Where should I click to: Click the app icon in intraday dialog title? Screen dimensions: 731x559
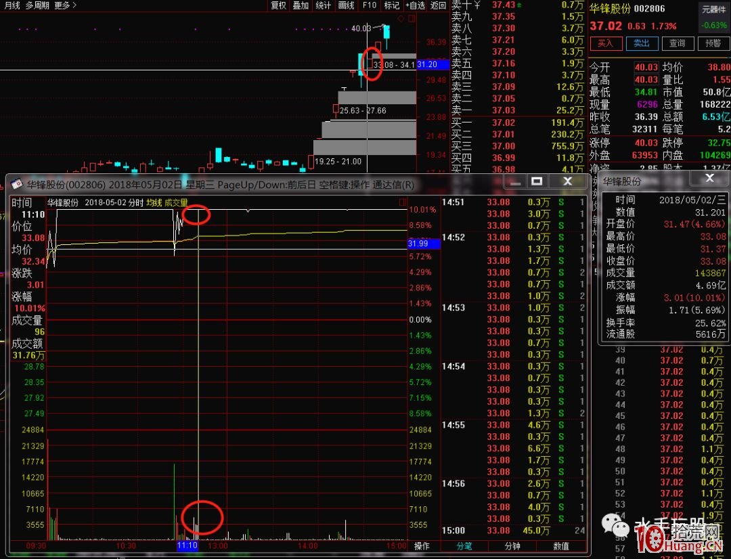(17, 184)
